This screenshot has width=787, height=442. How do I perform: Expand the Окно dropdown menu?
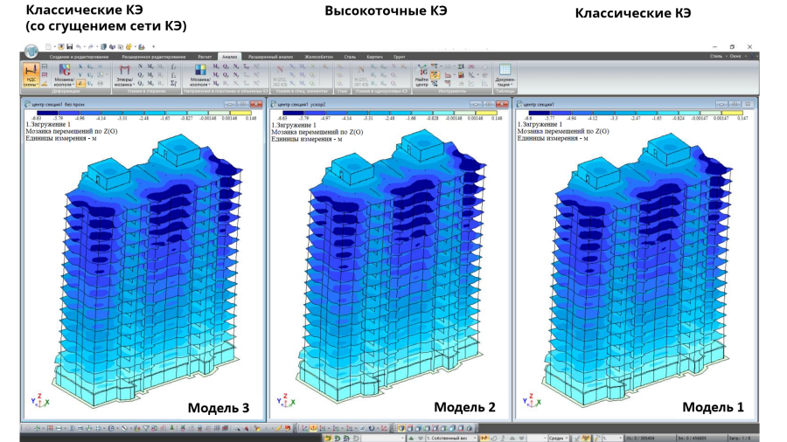(739, 56)
